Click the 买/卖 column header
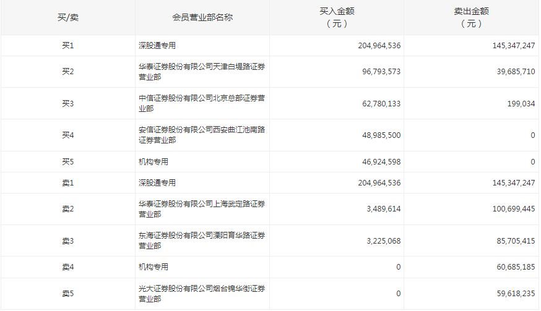 68,17
